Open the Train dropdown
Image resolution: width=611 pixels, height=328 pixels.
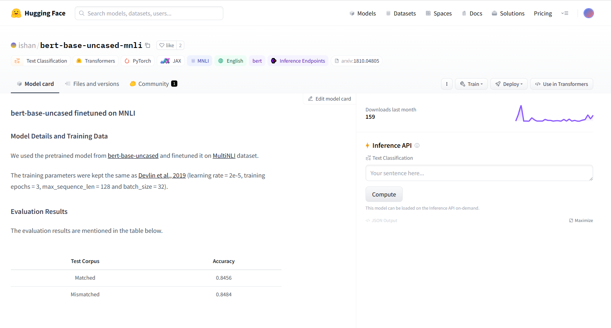[x=471, y=84]
